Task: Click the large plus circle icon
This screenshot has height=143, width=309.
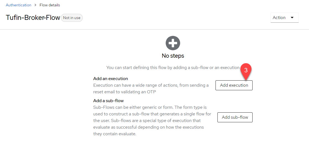Action: coord(173,43)
